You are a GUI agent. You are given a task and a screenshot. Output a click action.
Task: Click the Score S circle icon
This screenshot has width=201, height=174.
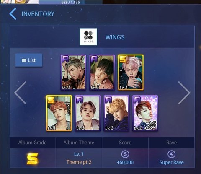pos(125,154)
